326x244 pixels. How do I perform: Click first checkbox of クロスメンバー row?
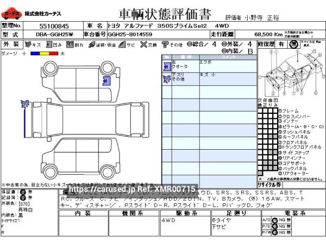click(x=260, y=116)
